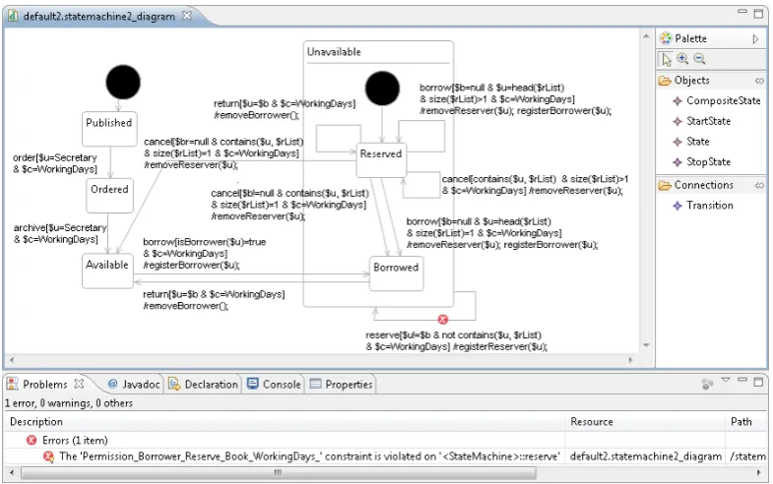The width and height of the screenshot is (773, 484).
Task: Click the archive[$u=Secretary transition label
Action: [60, 233]
